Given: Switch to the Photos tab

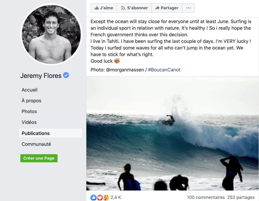Looking at the screenshot, I should click(29, 111).
